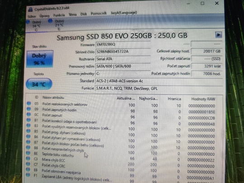Minimize the CrystalDiskInfo window

click(188, 4)
